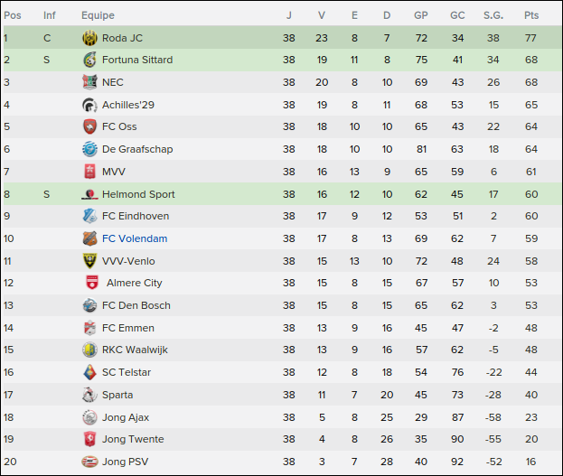Sort by the Equipe column header
The width and height of the screenshot is (563, 476).
pyautogui.click(x=98, y=15)
